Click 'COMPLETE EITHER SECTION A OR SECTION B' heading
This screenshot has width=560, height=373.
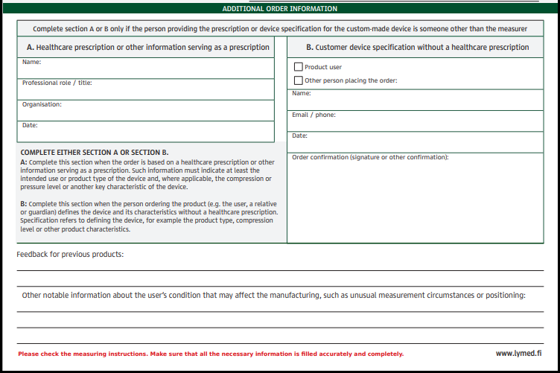click(95, 152)
